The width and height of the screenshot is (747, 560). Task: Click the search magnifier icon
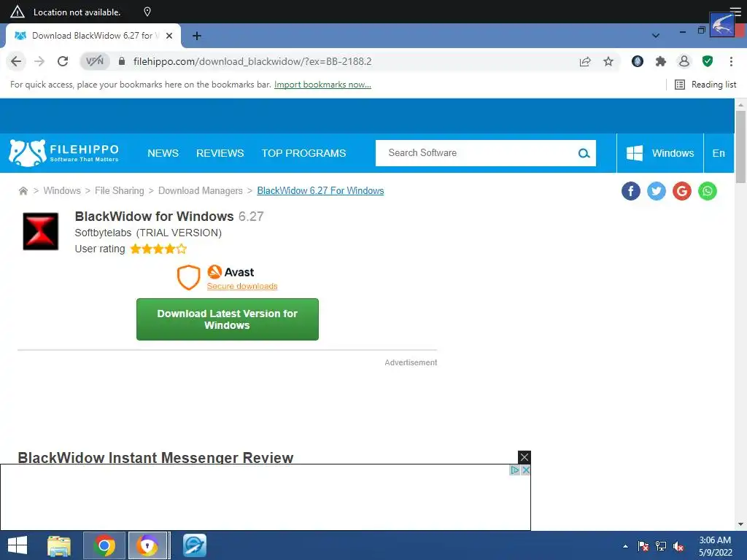tap(584, 153)
